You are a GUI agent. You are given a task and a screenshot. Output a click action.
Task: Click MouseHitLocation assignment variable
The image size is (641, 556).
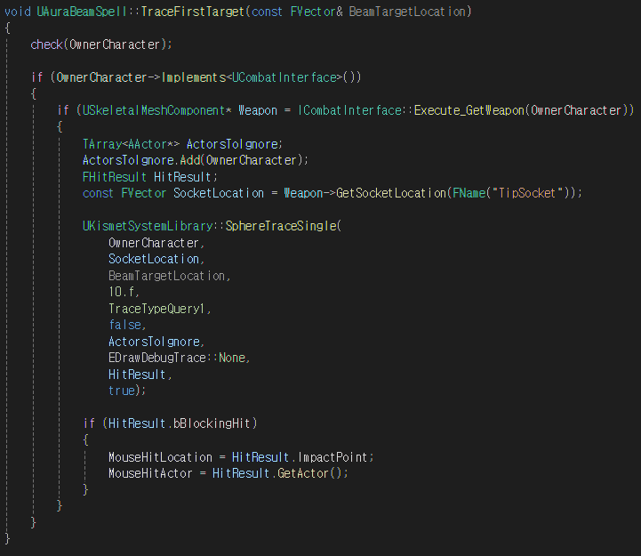click(x=160, y=457)
